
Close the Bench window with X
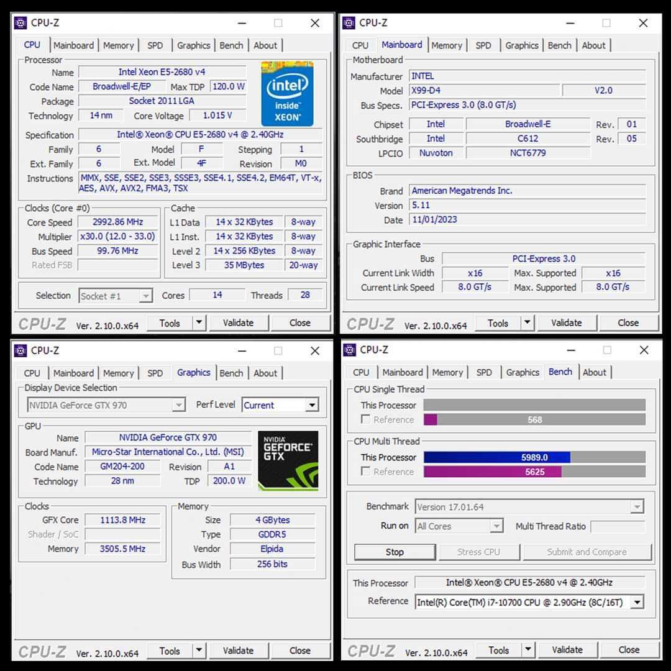(644, 350)
